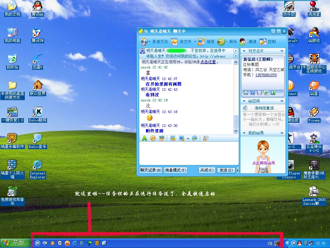Screen dimensions: 330x248
Task: Click the green refresh icon on name card
Action: (266, 93)
